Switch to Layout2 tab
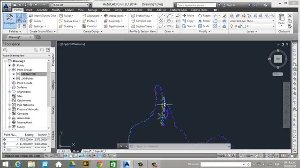 coord(99,151)
